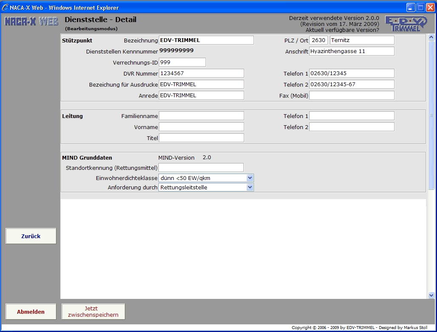Minimize the Internet Explorer window
Viewport: 437px width, 332px height.
411,8
